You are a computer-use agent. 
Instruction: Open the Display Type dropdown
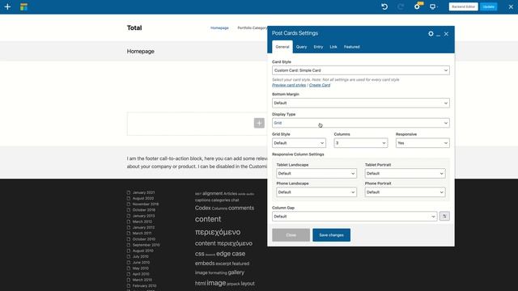point(361,123)
